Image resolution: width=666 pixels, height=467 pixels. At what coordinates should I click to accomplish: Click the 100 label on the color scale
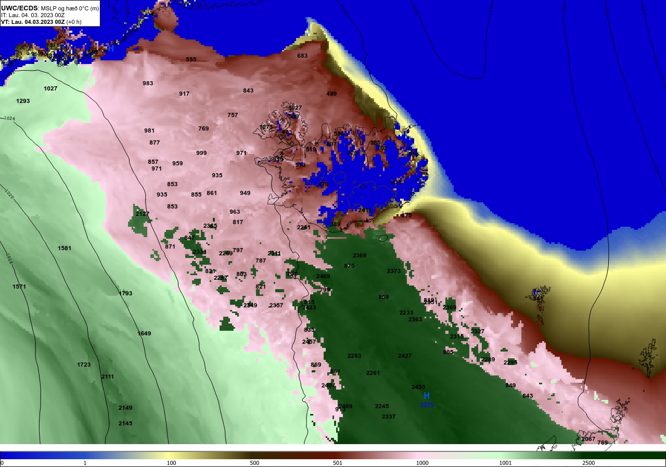pyautogui.click(x=172, y=463)
